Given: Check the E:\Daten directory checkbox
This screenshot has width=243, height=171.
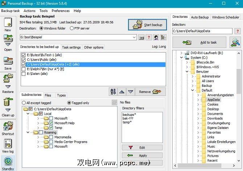Looking at the screenshot, I should pyautogui.click(x=24, y=74).
